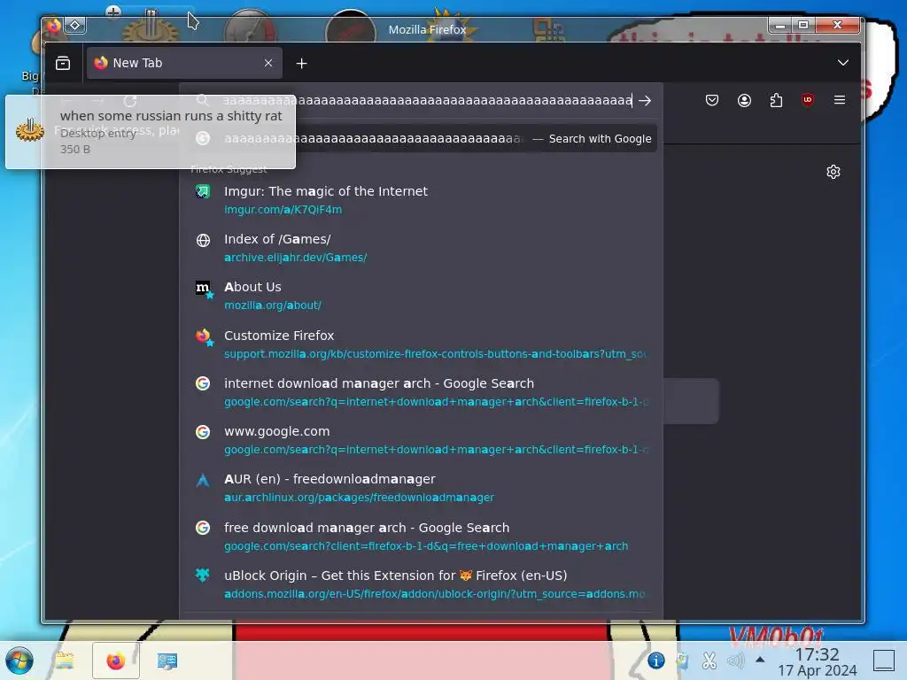Image resolution: width=907 pixels, height=680 pixels.
Task: Click the blue info tray icon
Action: tap(655, 661)
